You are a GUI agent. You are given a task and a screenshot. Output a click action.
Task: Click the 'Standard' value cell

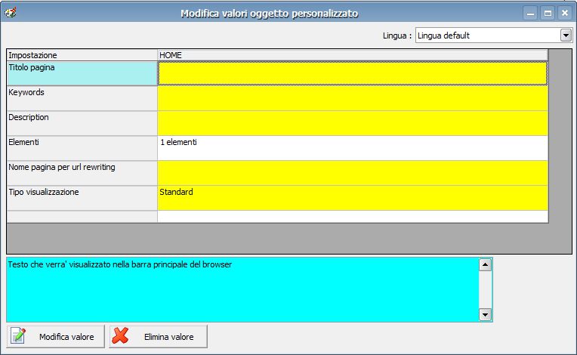(353, 199)
